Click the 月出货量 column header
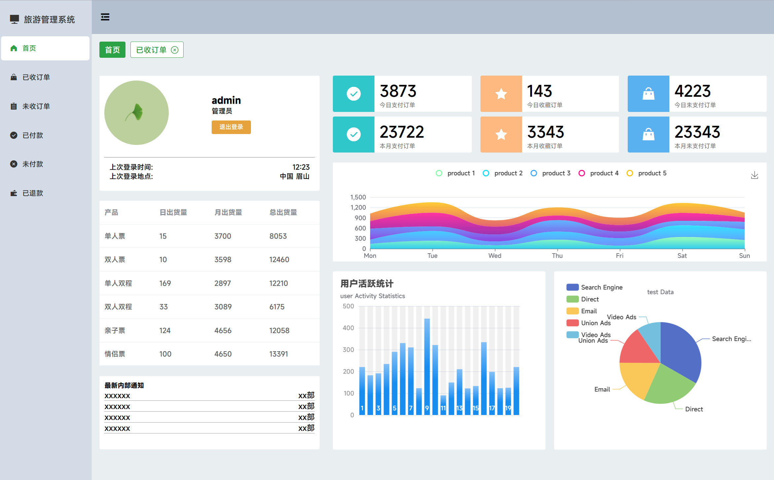774x480 pixels. pos(228,212)
